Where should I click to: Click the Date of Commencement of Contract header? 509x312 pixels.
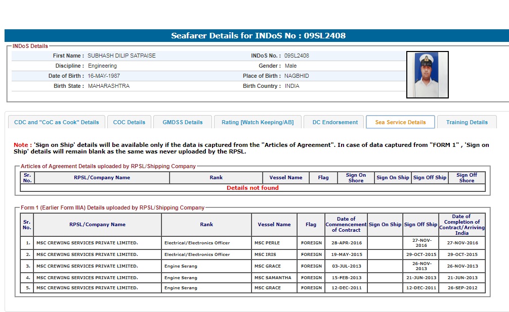[x=346, y=225]
